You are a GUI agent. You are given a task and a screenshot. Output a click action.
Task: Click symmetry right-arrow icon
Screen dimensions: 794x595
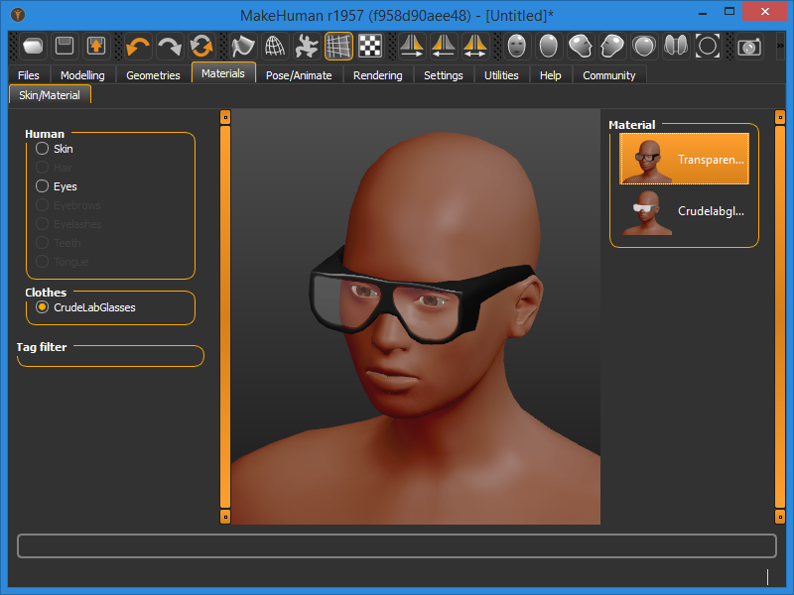(x=412, y=47)
